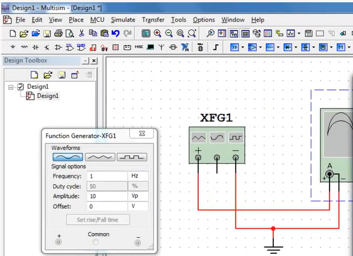Image resolution: width=353 pixels, height=256 pixels.
Task: Open the Place menu
Action: [x=76, y=20]
